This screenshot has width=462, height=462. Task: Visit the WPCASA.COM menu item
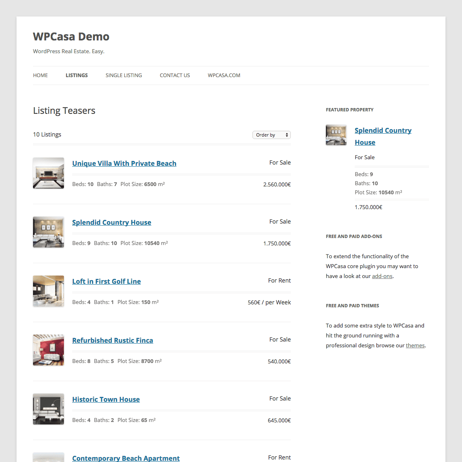coord(224,75)
